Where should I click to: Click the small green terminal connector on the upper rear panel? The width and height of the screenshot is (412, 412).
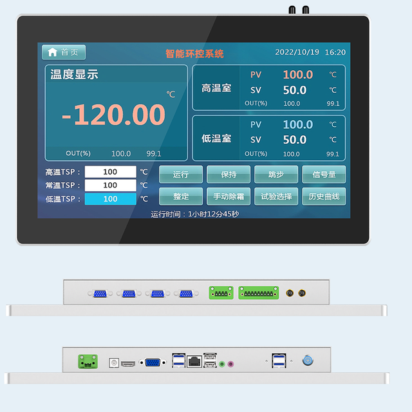click(x=221, y=293)
